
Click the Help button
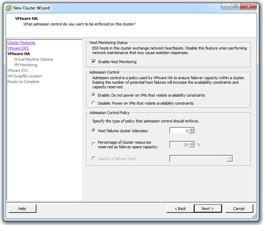pos(22,208)
